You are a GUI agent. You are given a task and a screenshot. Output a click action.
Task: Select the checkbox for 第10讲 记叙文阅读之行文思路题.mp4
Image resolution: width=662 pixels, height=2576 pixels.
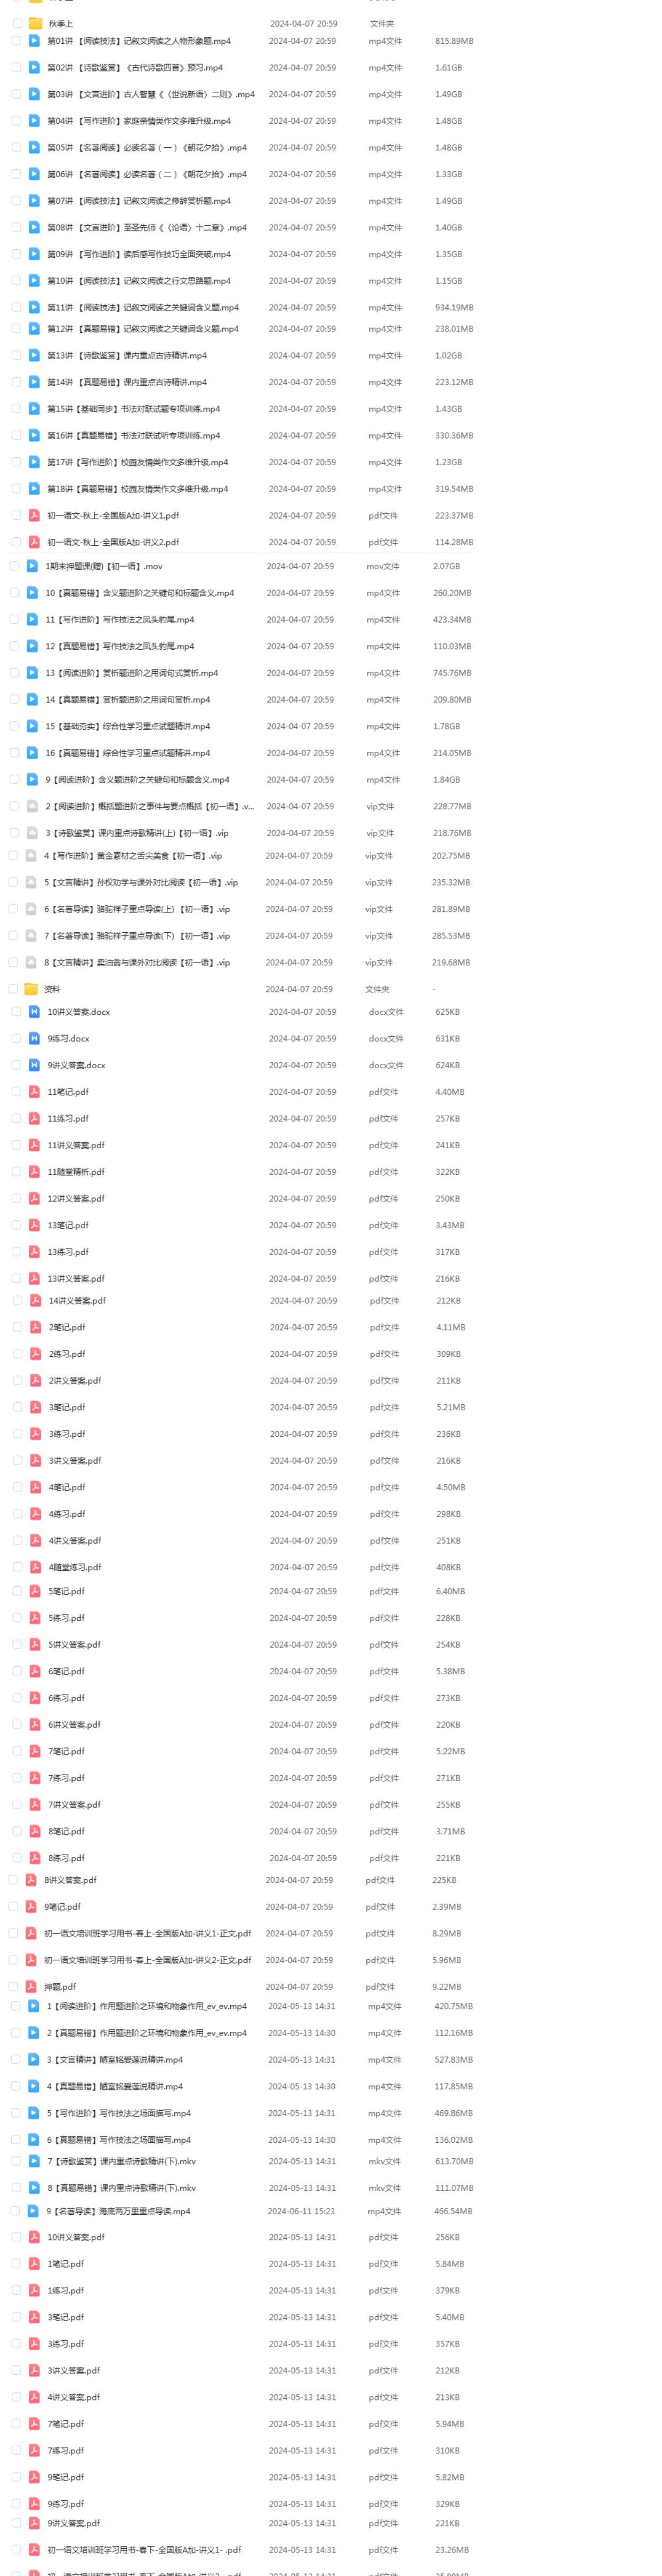coord(16,281)
